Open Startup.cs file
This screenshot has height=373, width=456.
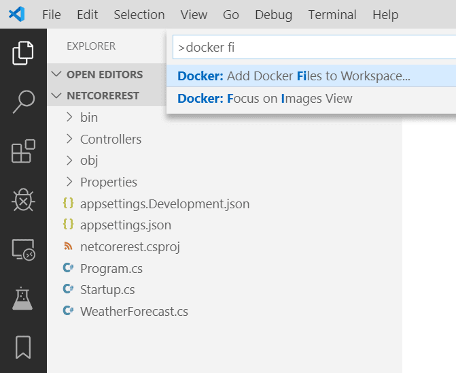(107, 290)
